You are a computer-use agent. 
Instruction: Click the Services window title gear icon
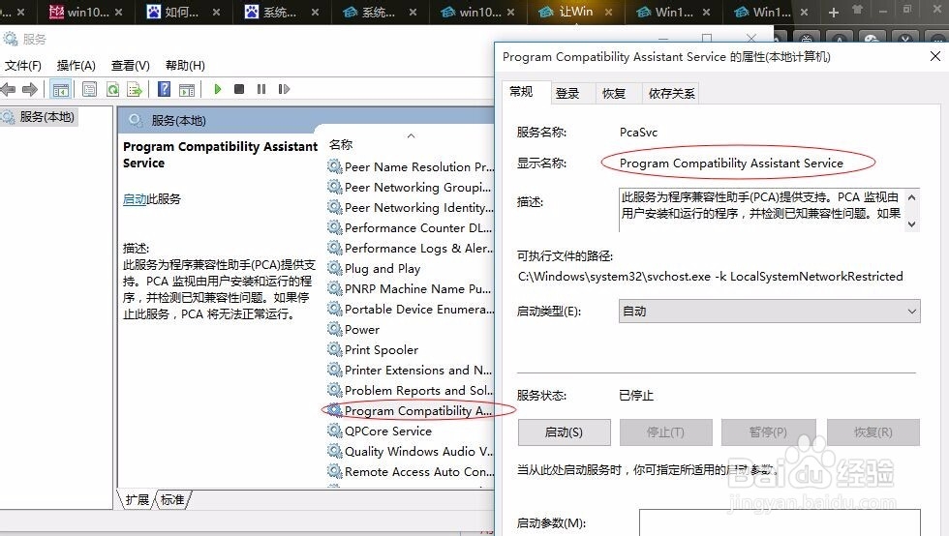[x=11, y=40]
